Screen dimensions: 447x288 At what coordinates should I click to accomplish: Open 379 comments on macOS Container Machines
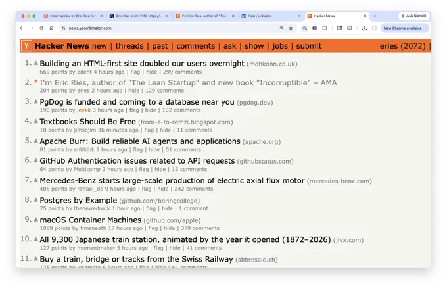point(200,228)
